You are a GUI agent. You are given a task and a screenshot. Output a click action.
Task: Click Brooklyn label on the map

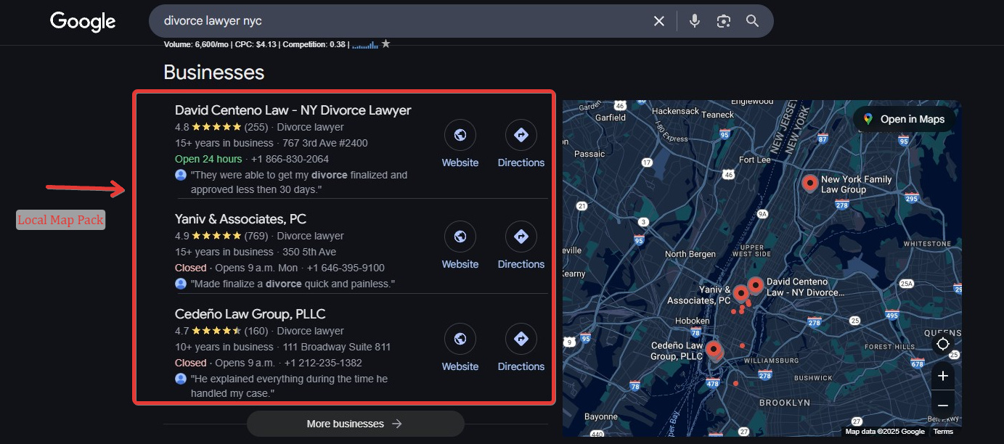[785, 402]
